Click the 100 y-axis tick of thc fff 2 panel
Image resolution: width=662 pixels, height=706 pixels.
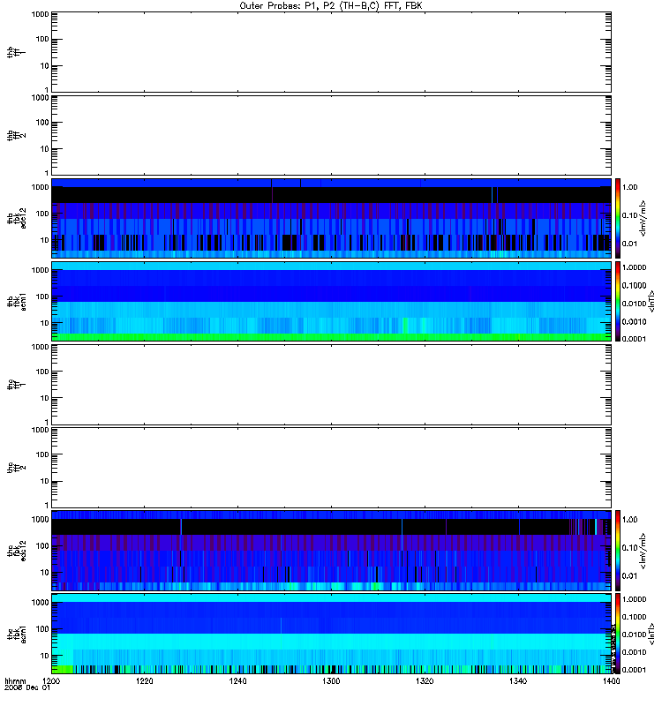point(42,454)
